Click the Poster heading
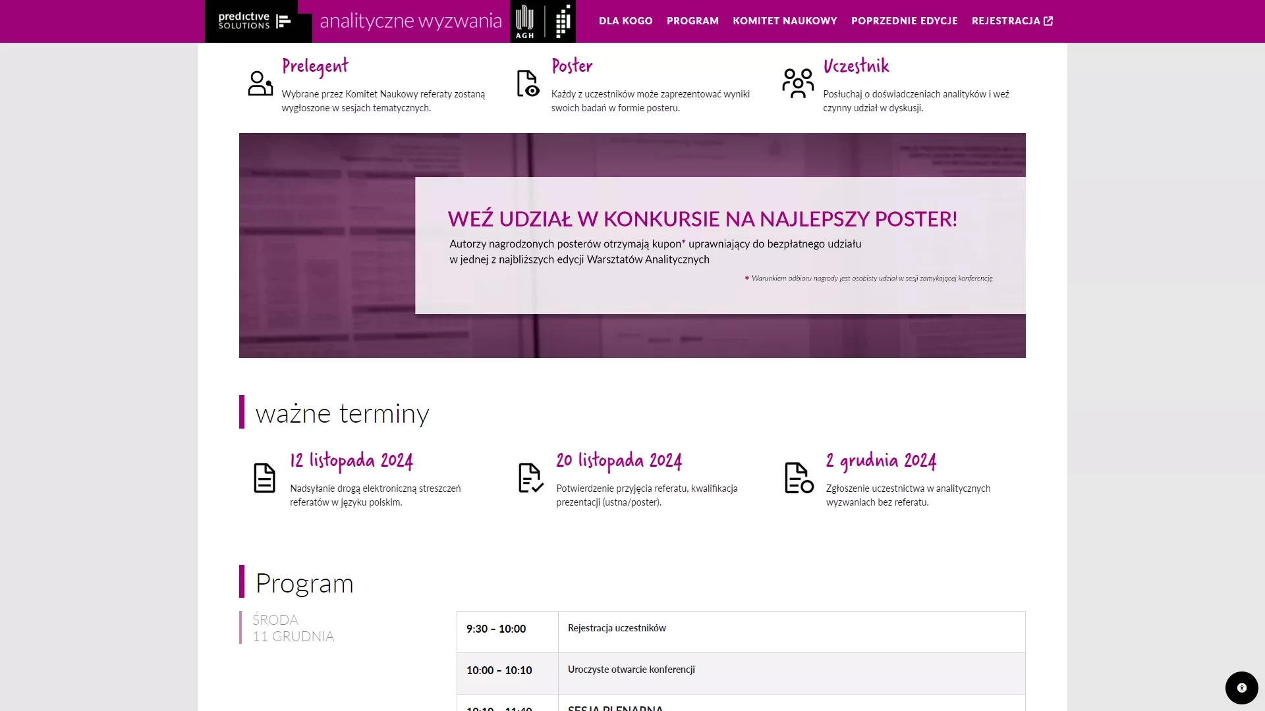The width and height of the screenshot is (1265, 711). point(572,66)
